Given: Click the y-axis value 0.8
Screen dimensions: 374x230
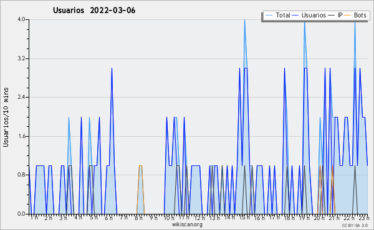Looking at the screenshot, I should coord(21,175).
